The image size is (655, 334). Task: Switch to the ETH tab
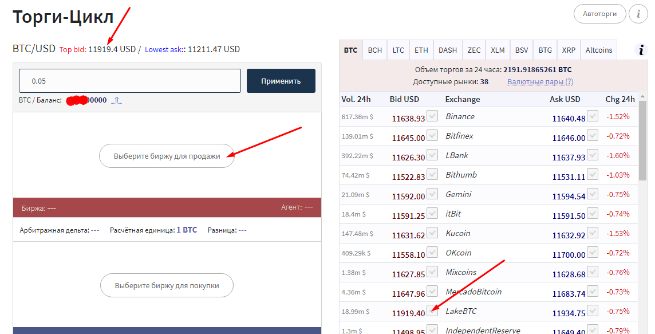click(421, 50)
